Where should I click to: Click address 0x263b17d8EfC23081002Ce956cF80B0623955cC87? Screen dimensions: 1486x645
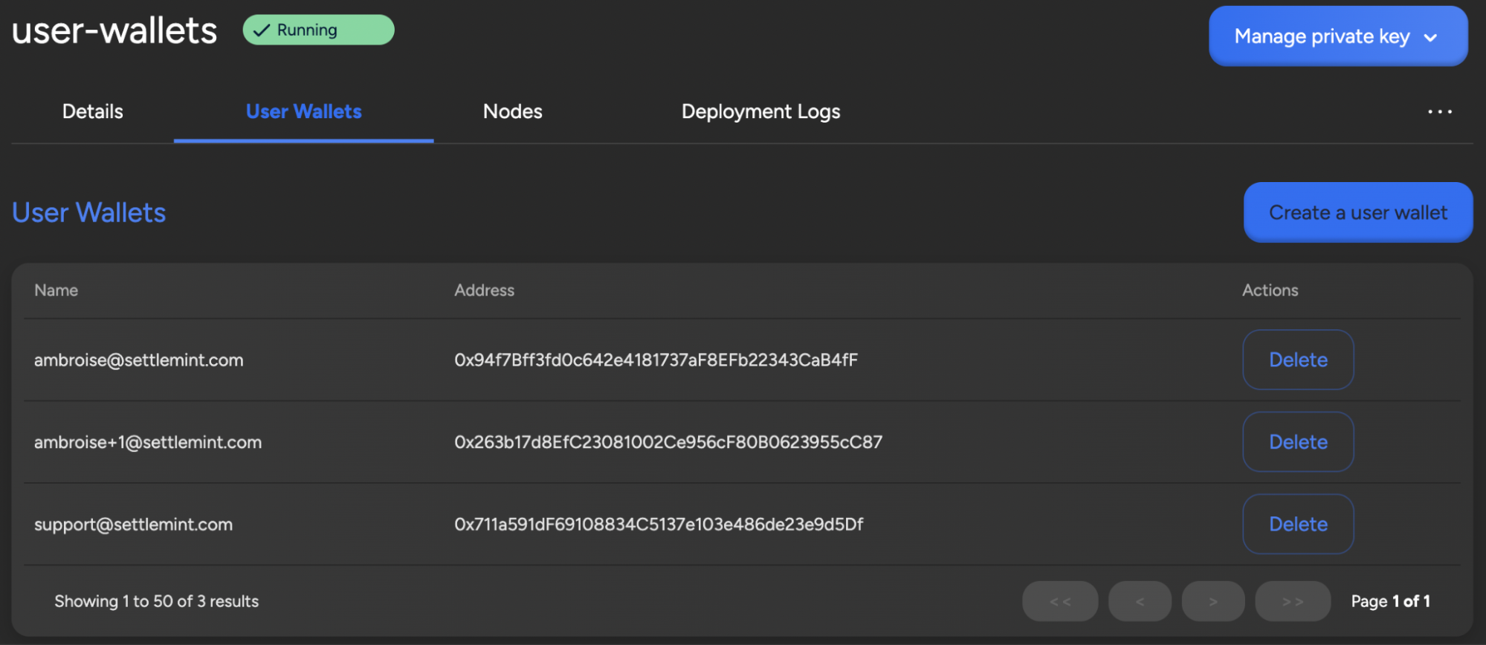click(668, 442)
